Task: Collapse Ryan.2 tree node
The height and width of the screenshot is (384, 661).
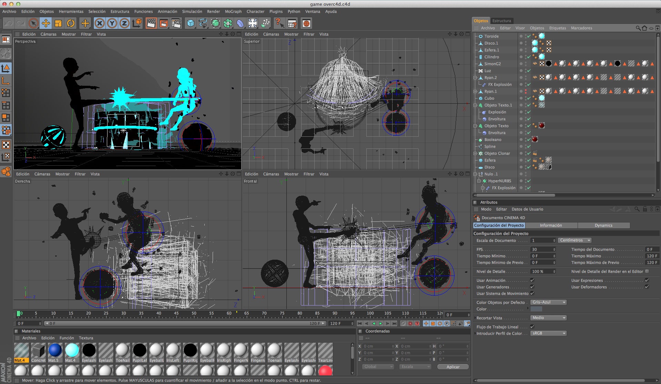Action: click(475, 77)
